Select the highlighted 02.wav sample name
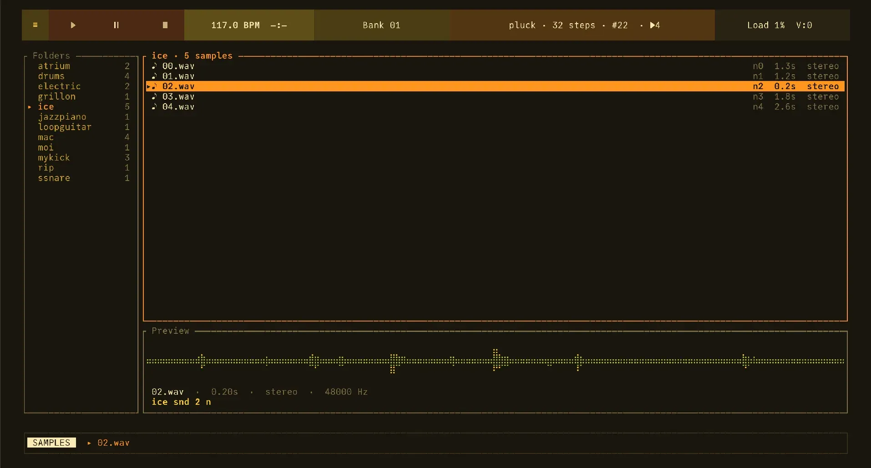The height and width of the screenshot is (468, 871). (x=178, y=86)
